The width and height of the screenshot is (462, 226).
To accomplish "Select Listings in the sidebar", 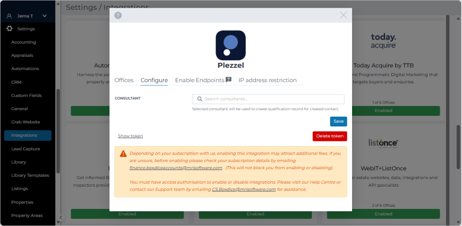I will point(19,189).
